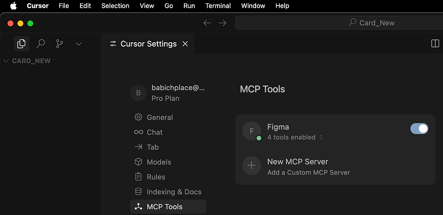Click the green zoom window button
Image resolution: width=443 pixels, height=215 pixels.
pos(30,23)
